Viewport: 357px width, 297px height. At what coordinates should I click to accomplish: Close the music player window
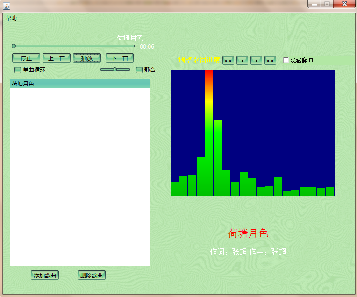[x=344, y=4]
